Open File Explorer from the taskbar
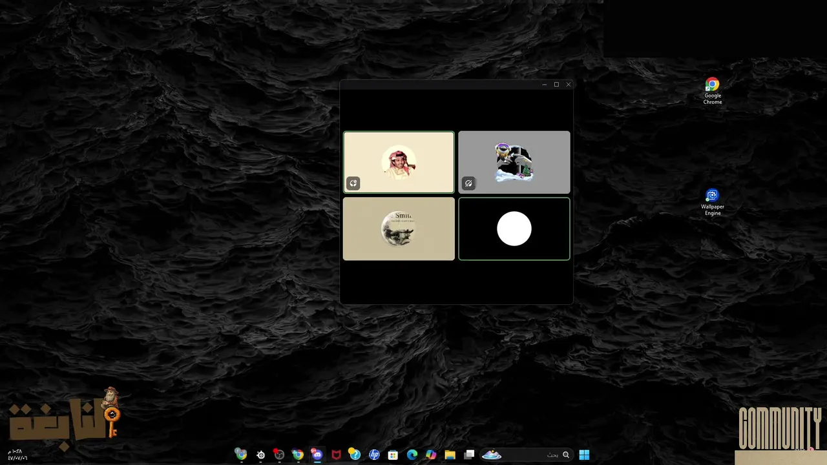Viewport: 827px width, 465px height. [x=450, y=455]
